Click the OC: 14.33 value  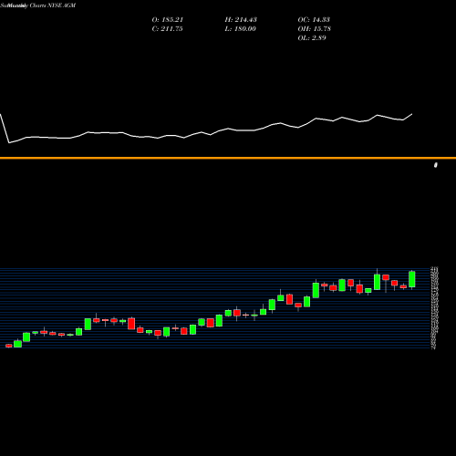tap(314, 20)
